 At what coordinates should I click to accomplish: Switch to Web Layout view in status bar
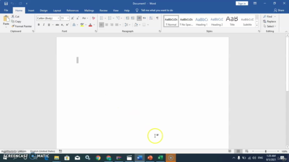247,151
